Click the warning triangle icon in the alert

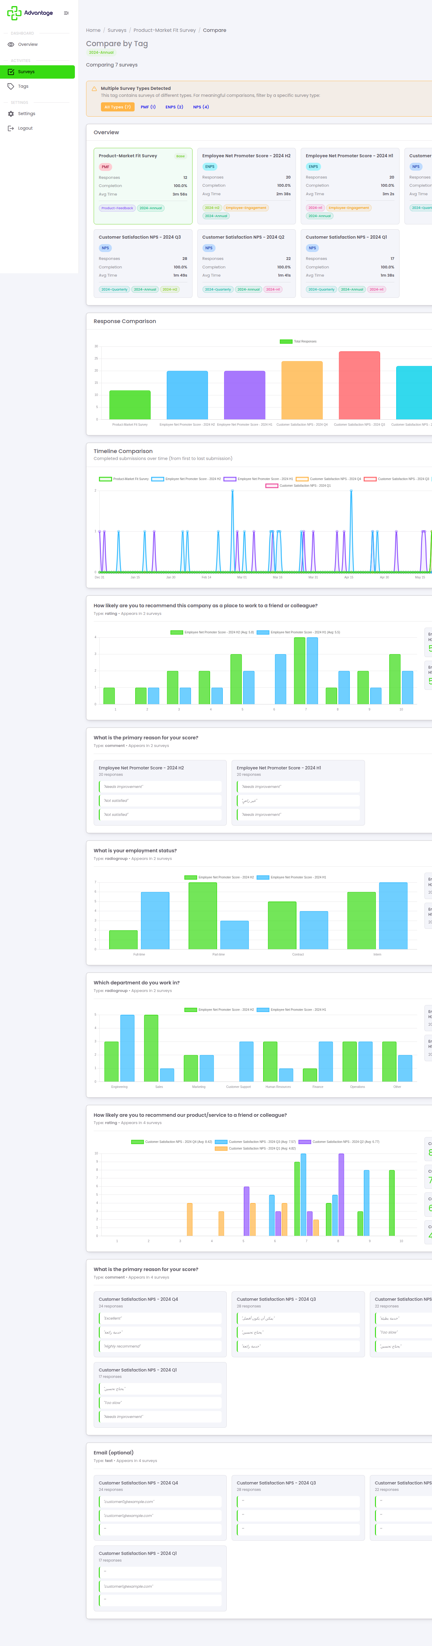(x=95, y=89)
